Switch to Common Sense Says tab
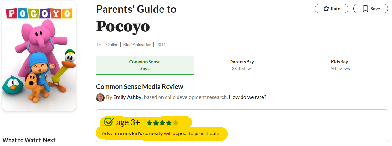The image size is (392, 146). click(145, 65)
